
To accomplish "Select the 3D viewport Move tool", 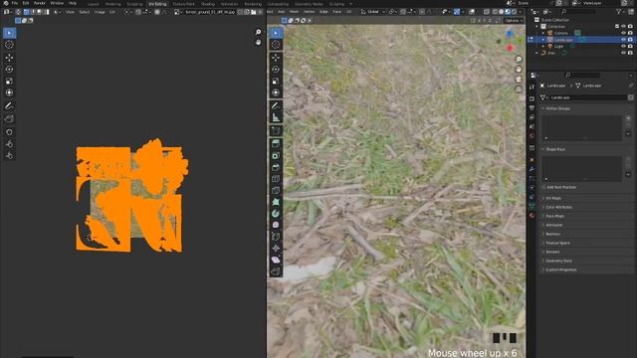I will pos(276,58).
